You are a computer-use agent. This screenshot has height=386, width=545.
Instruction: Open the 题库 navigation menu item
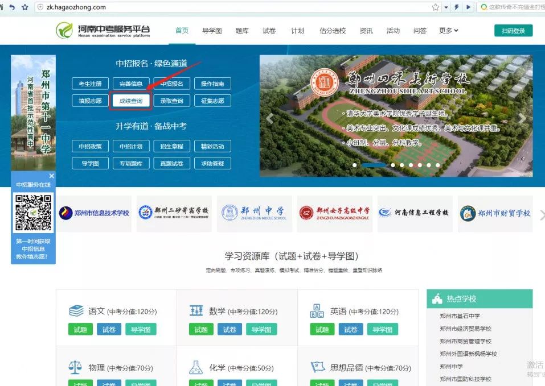pos(242,31)
